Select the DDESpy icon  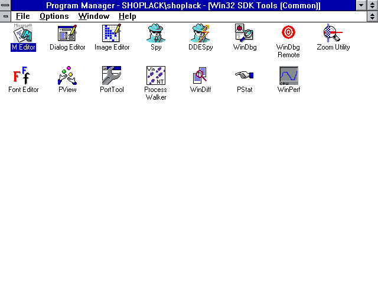coord(200,33)
